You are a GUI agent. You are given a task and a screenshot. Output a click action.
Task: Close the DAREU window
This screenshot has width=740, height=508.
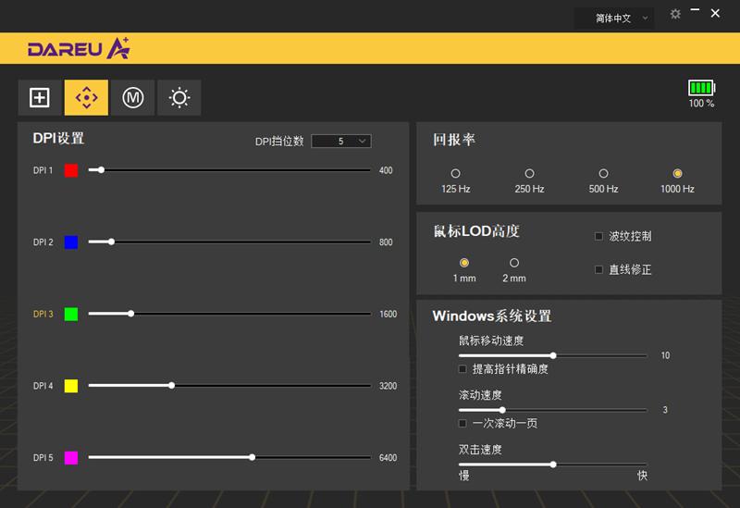click(x=715, y=14)
